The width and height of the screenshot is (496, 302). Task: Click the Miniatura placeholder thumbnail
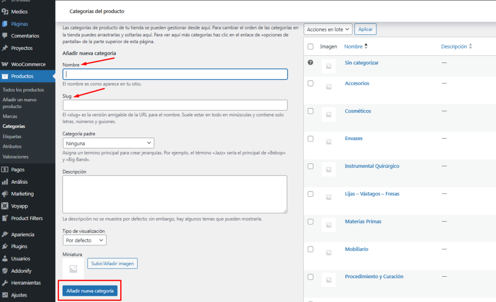73,268
